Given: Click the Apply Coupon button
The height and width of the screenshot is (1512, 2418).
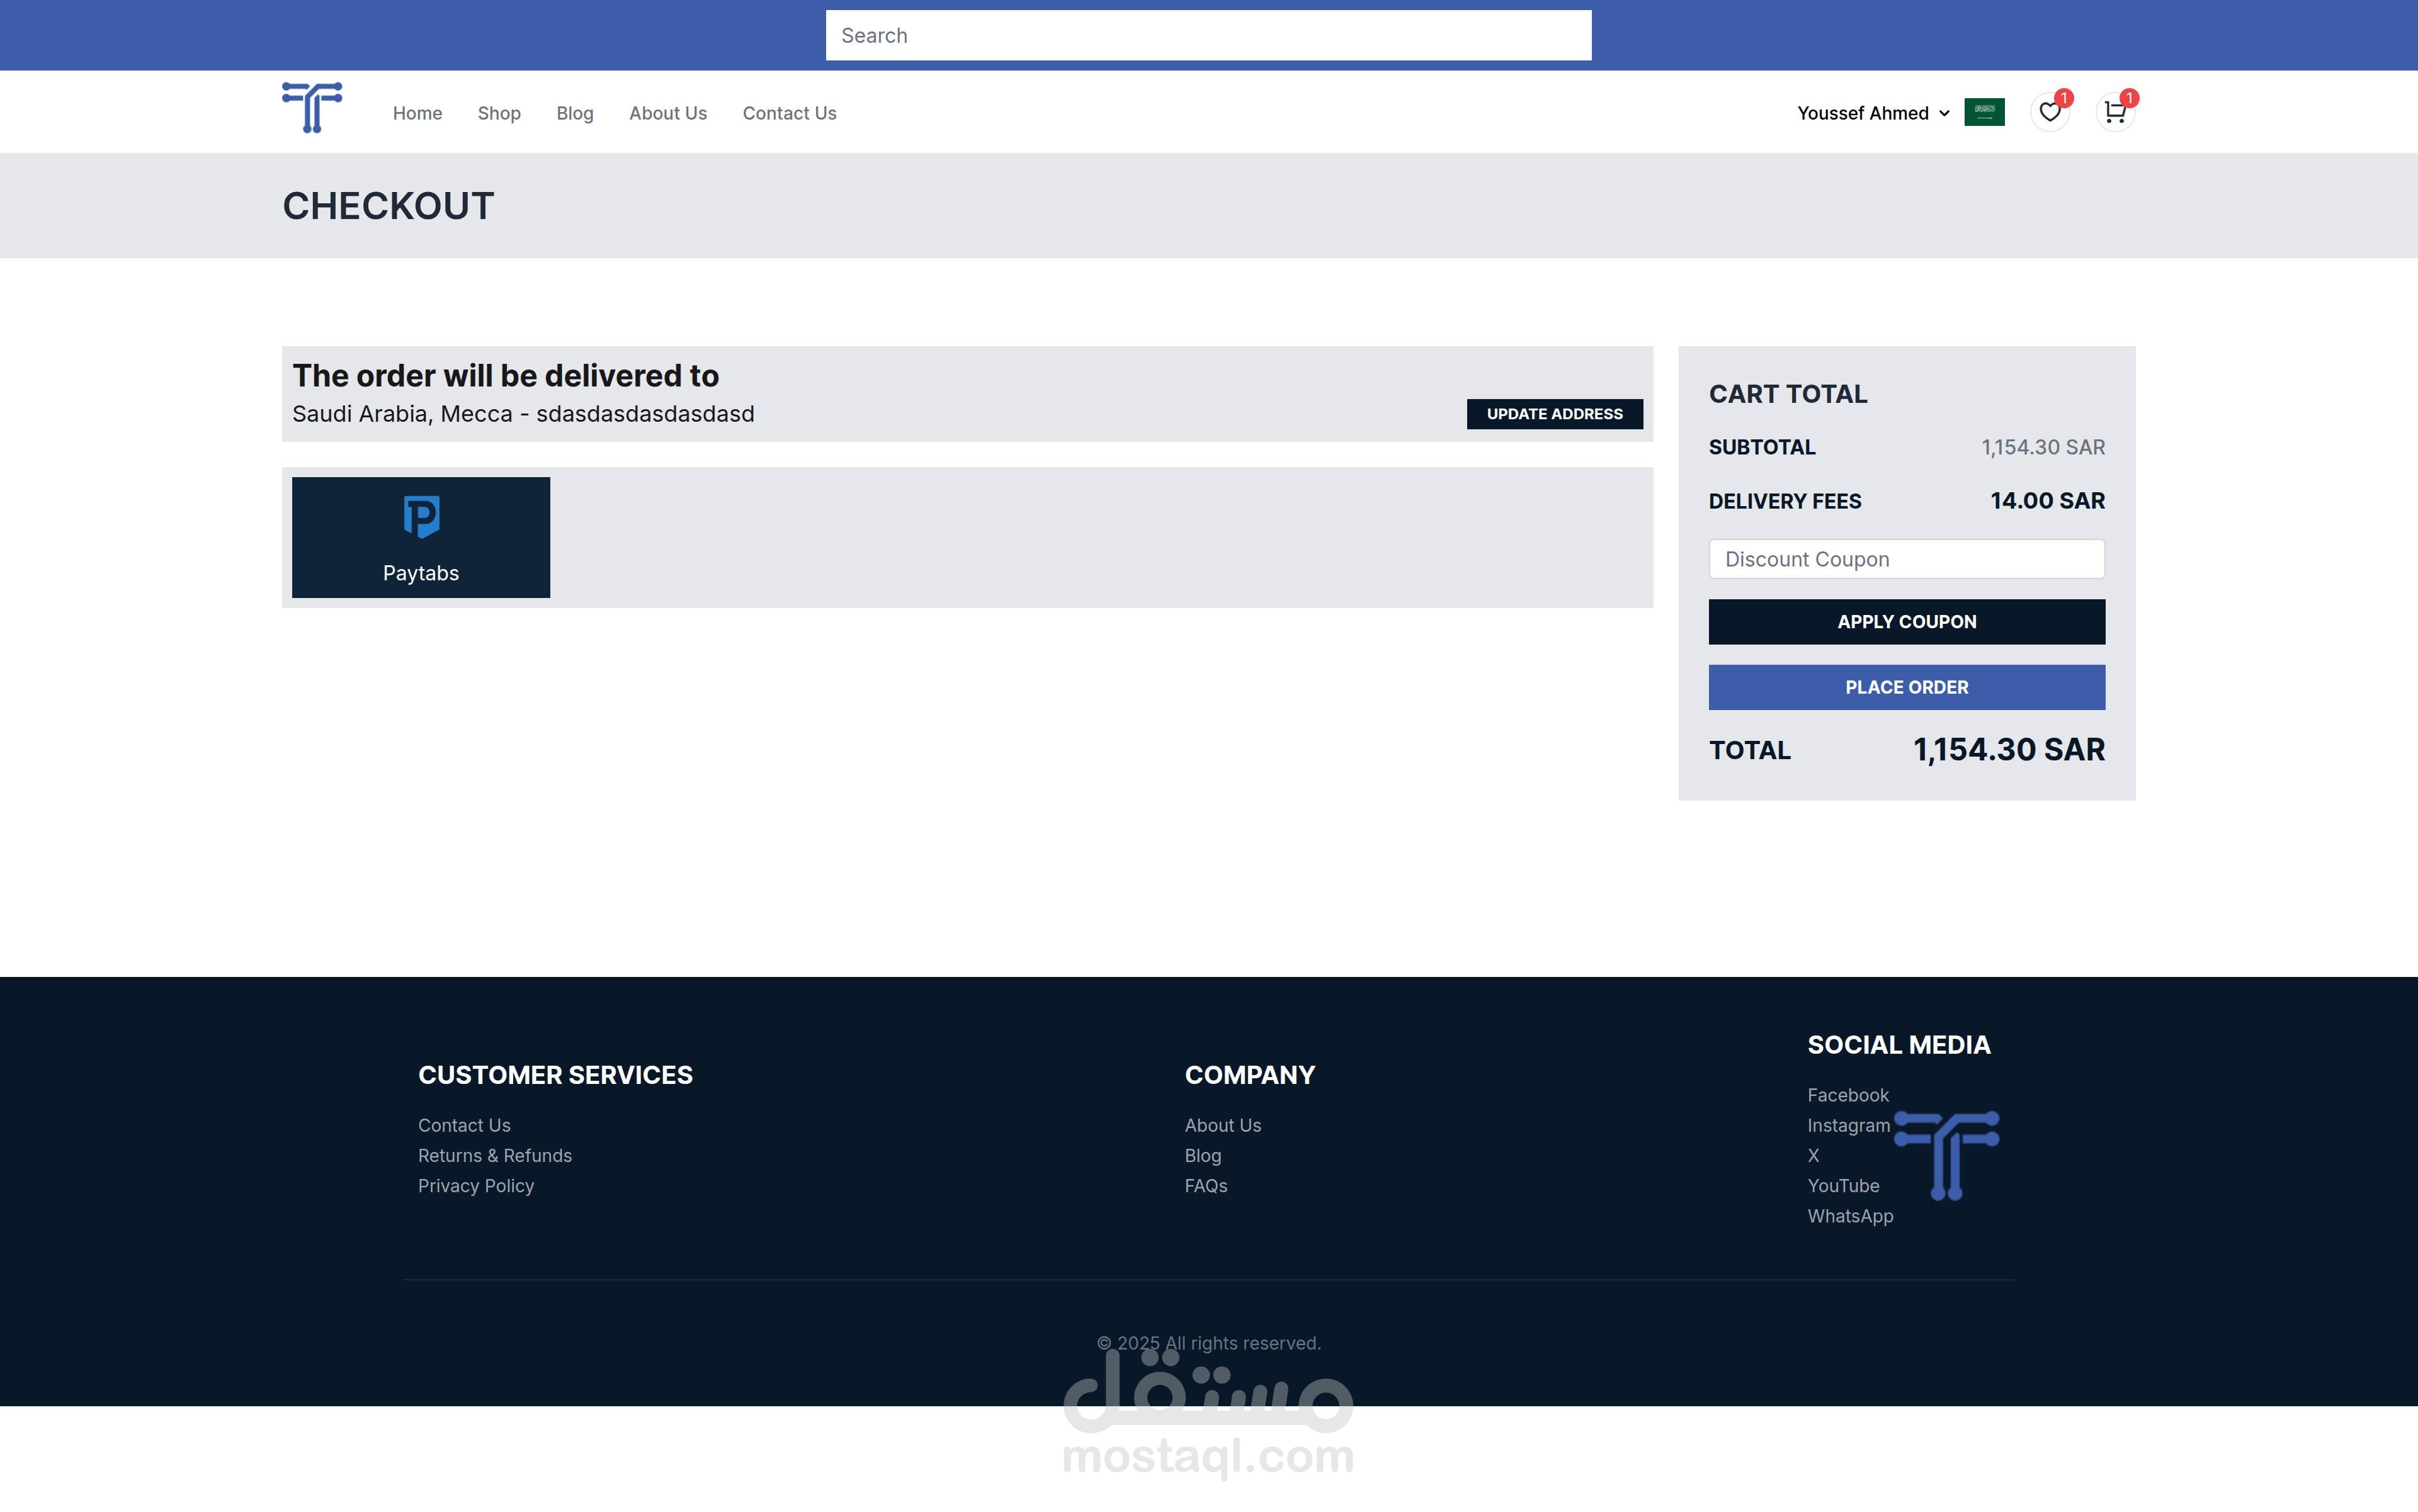Looking at the screenshot, I should [1906, 621].
